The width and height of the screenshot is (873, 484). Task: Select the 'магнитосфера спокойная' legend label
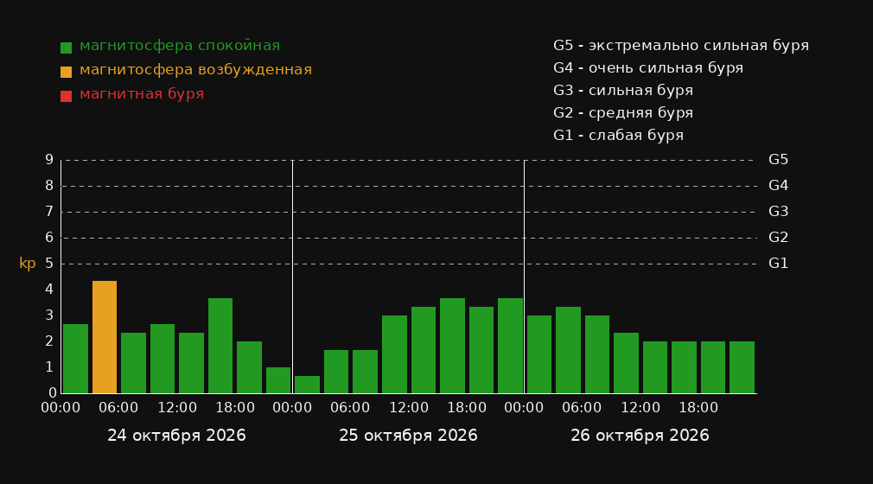tap(180, 46)
